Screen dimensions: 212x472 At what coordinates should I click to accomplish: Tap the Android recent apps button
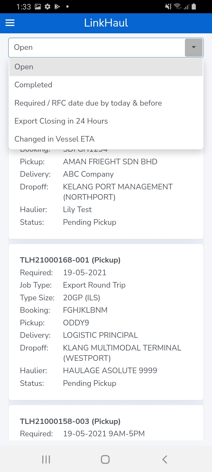pyautogui.click(x=46, y=459)
